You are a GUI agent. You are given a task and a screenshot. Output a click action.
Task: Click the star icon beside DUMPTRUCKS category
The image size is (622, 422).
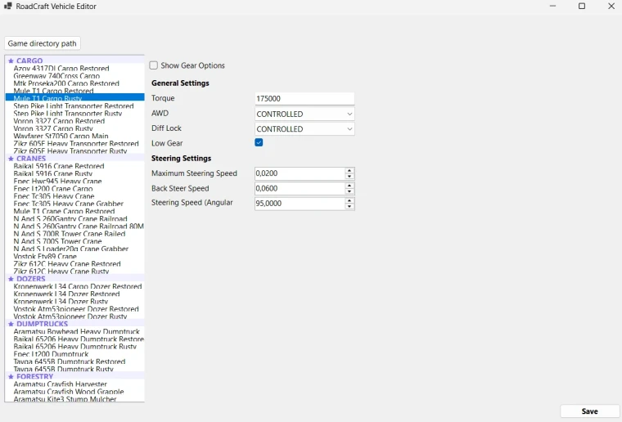pos(11,324)
